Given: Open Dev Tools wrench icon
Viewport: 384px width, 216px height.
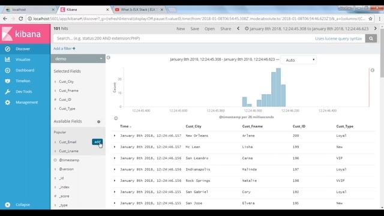Looking at the screenshot, I should click(x=8, y=92).
